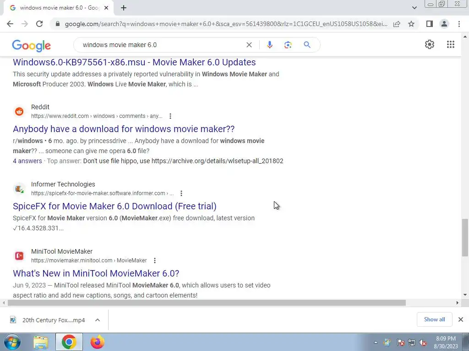Open Chrome three-dot menu
The image size is (469, 351).
coord(459,24)
